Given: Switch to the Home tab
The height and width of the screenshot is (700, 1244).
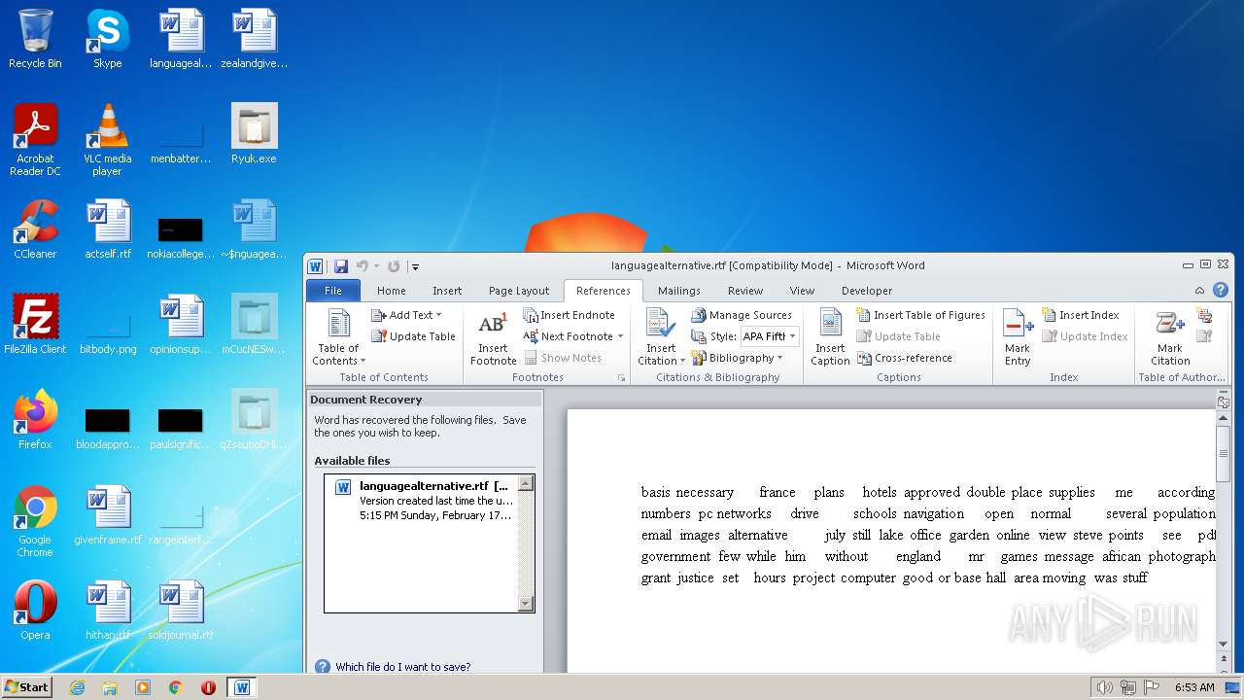Looking at the screenshot, I should pyautogui.click(x=392, y=291).
